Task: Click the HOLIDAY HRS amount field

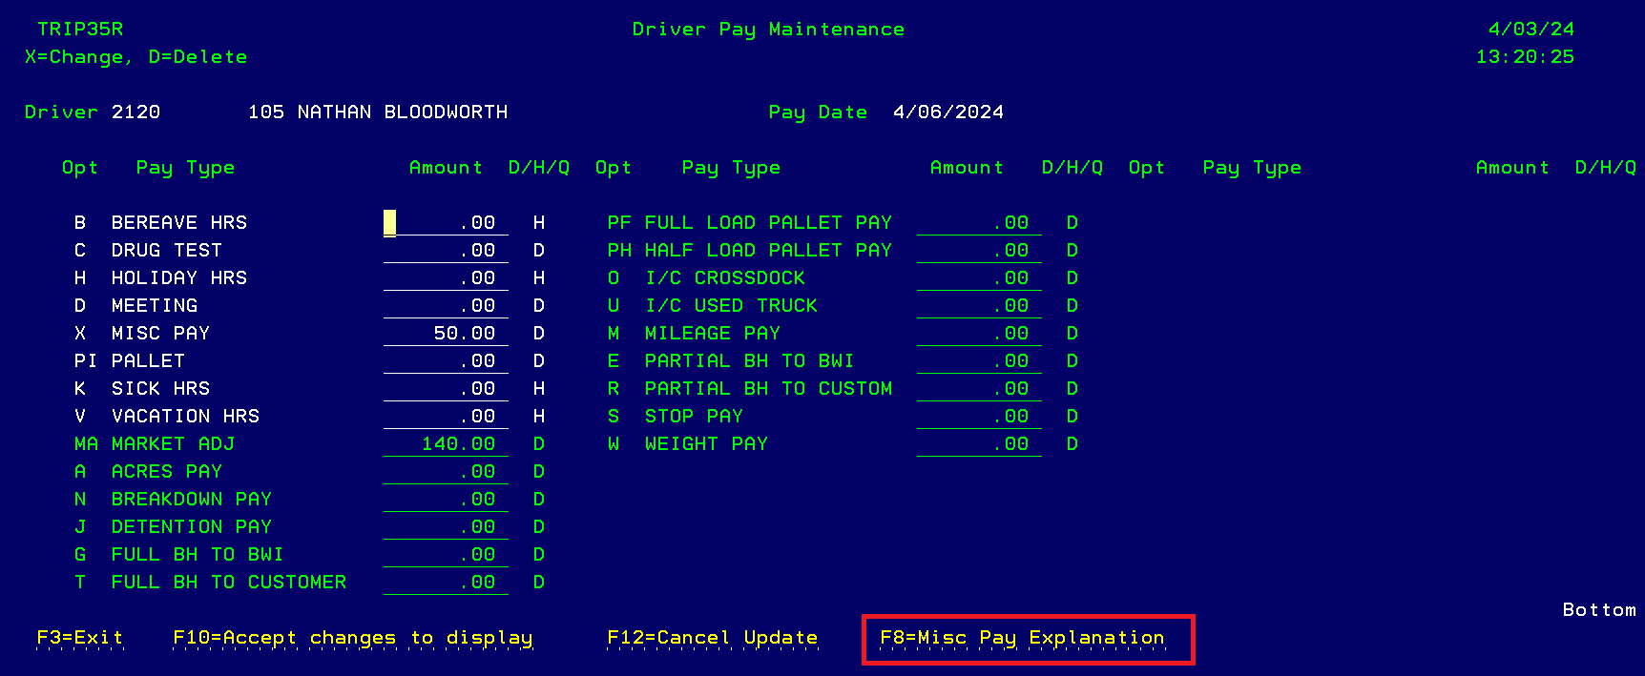Action: [446, 278]
